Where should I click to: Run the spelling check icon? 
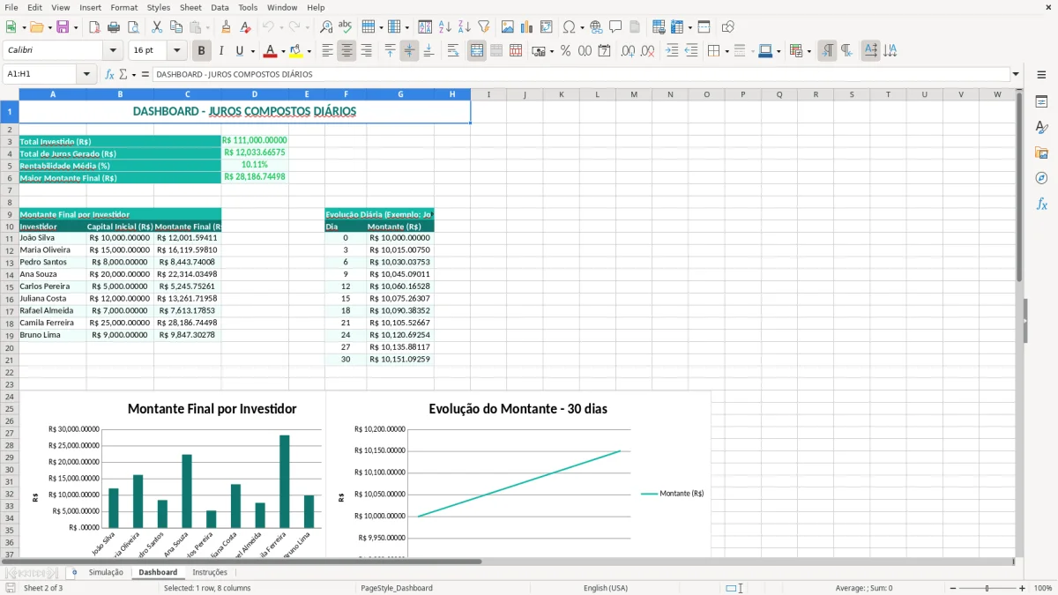pos(346,27)
